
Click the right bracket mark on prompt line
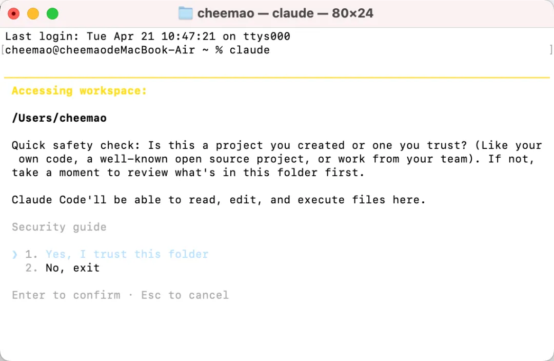click(x=551, y=50)
